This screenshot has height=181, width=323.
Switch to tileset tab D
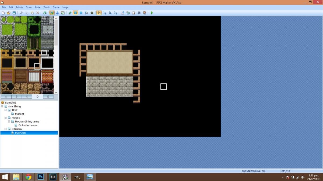37,97
